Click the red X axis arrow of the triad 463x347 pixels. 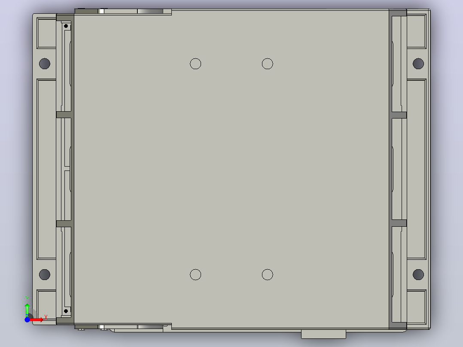(x=37, y=320)
